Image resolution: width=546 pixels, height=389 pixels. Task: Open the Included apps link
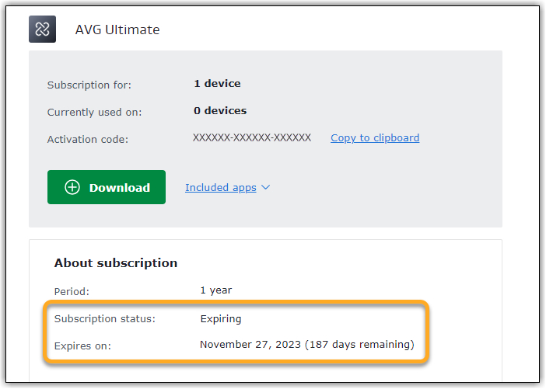220,188
